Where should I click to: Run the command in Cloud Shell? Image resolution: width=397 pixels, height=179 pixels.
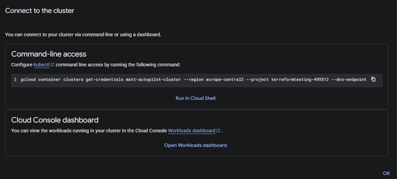coord(196,98)
